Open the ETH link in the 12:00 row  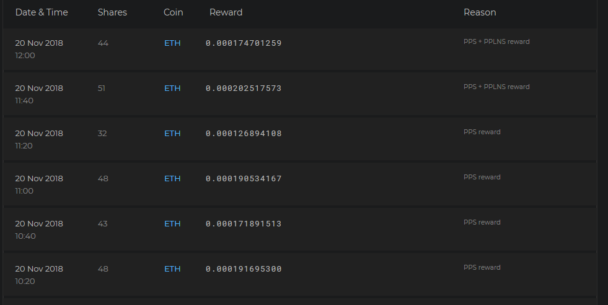pos(172,43)
